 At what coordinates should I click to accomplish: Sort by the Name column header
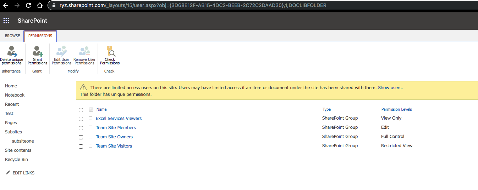(x=101, y=110)
